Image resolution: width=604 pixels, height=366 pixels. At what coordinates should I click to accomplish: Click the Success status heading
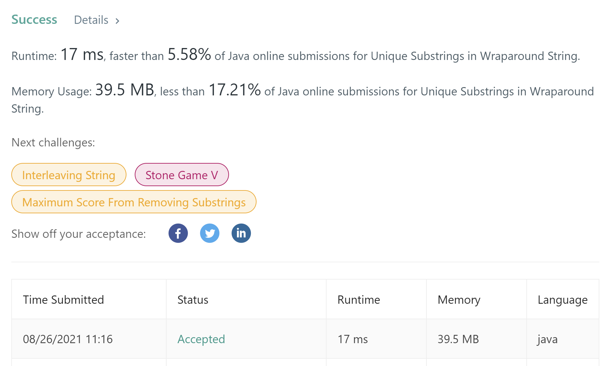(x=34, y=20)
